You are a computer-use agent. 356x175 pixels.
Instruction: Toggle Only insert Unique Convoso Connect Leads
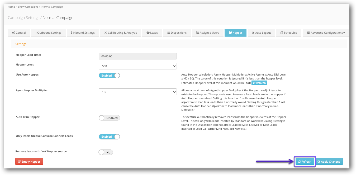(x=109, y=137)
